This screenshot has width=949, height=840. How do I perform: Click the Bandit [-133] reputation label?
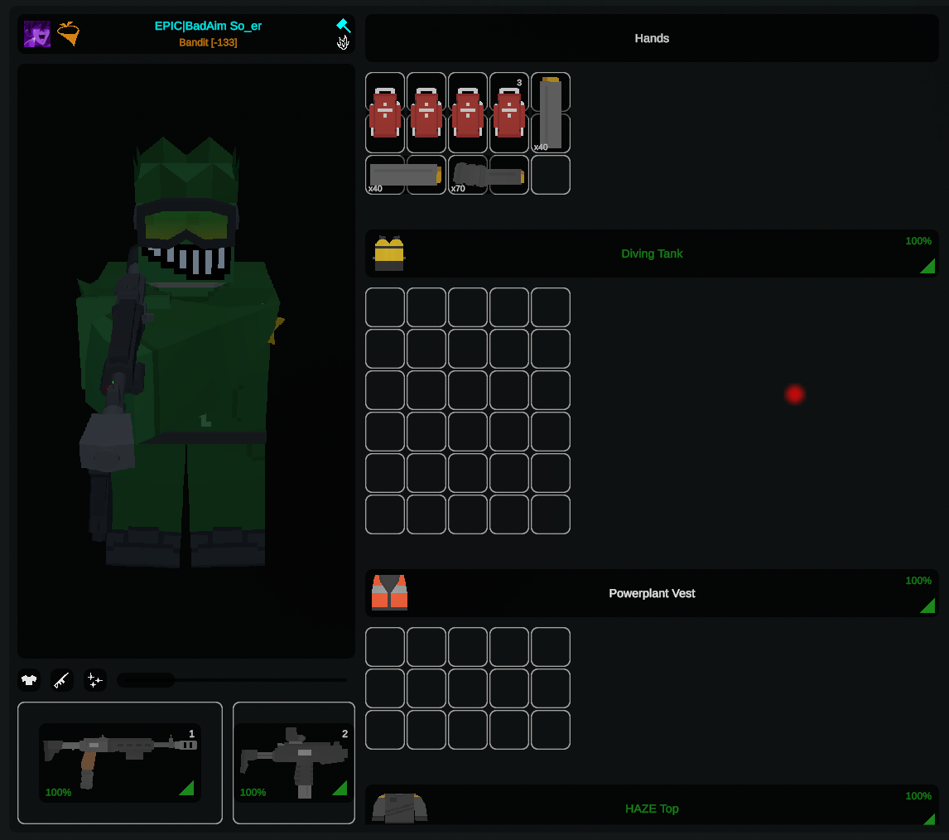(208, 42)
